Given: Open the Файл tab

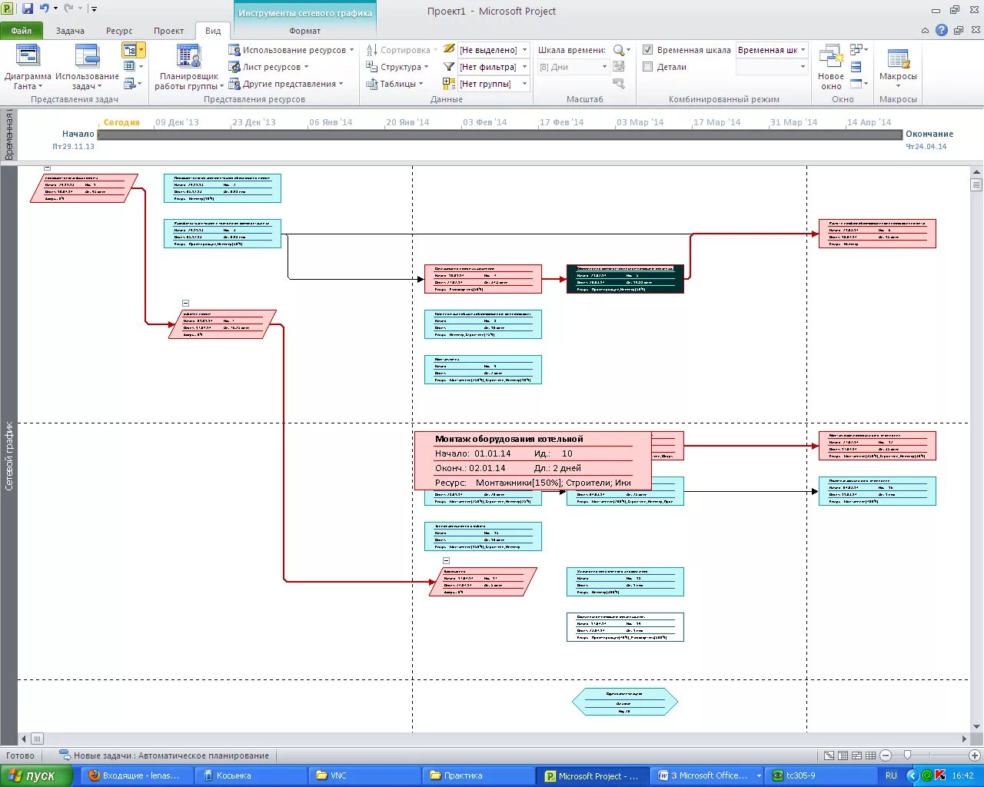Looking at the screenshot, I should 22,31.
